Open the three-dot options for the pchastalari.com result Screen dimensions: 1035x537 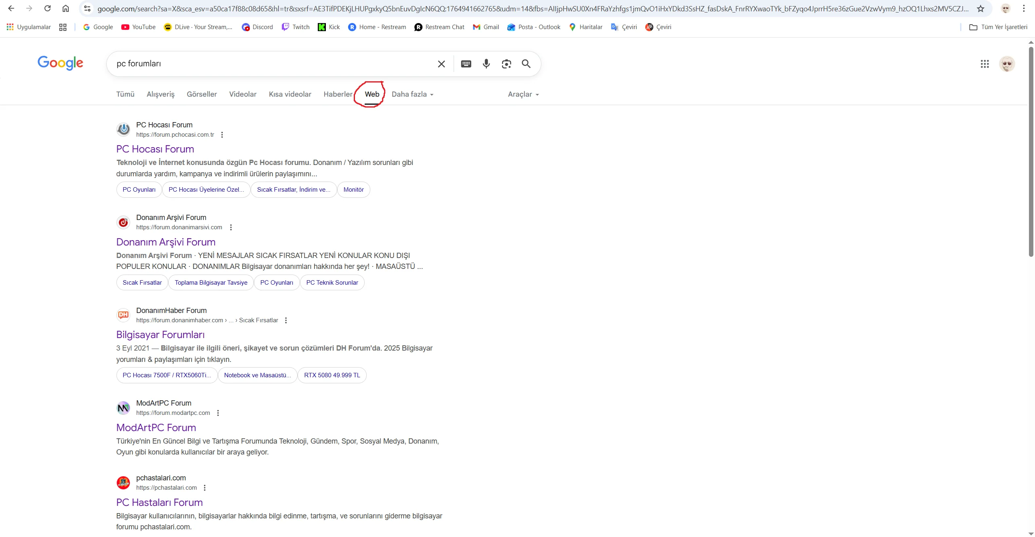point(205,488)
